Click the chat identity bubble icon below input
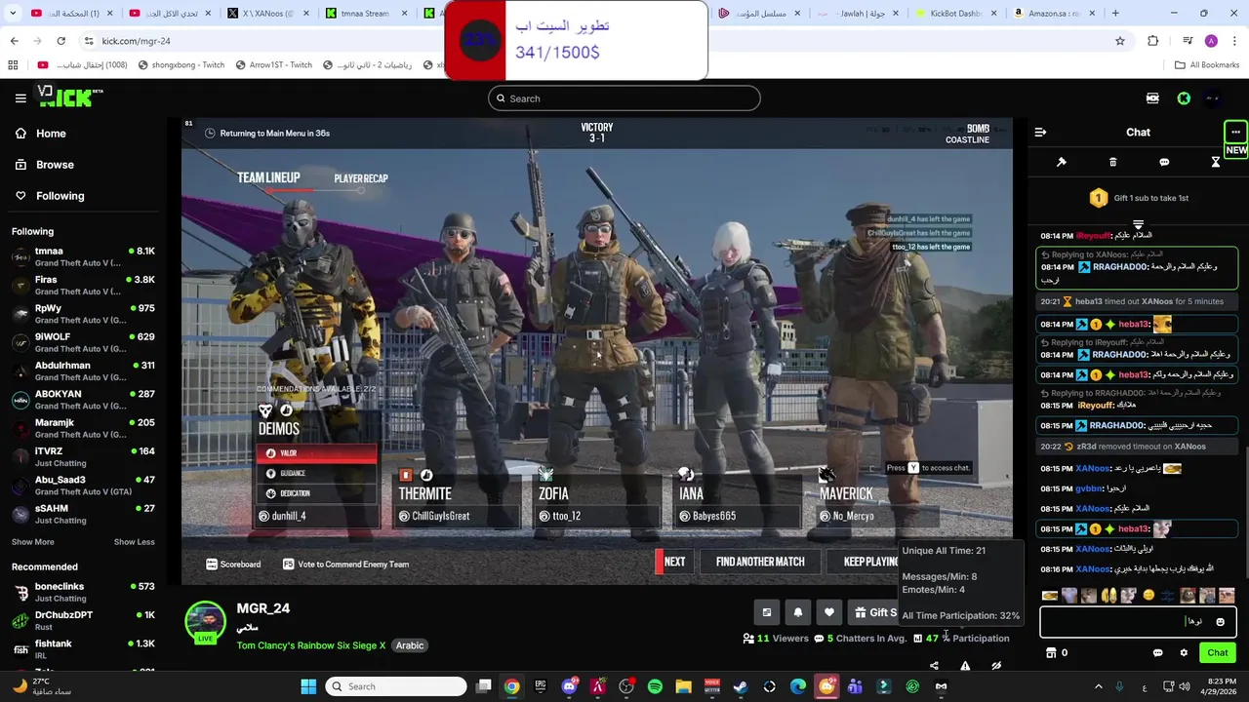 (x=1158, y=653)
